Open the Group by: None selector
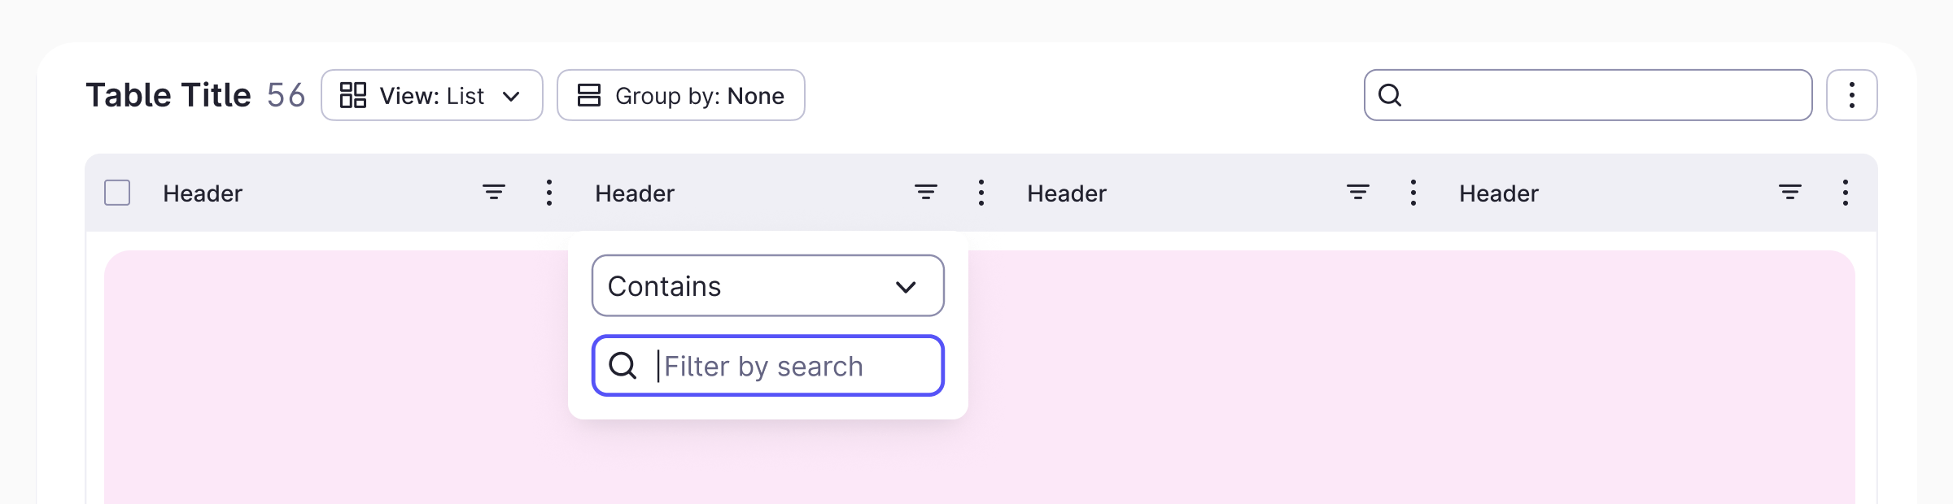Viewport: 1953px width, 504px height. (x=680, y=95)
